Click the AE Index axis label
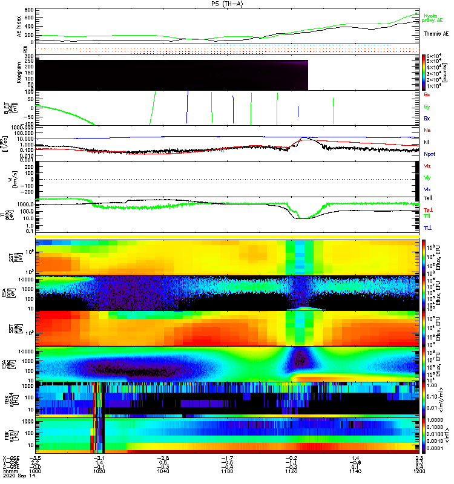 pos(19,27)
